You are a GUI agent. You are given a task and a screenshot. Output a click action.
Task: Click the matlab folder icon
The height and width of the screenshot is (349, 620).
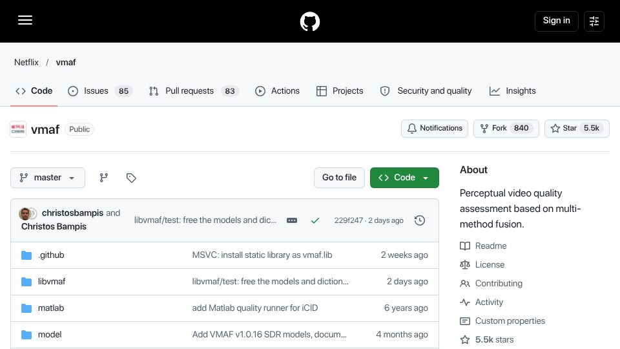coord(26,308)
